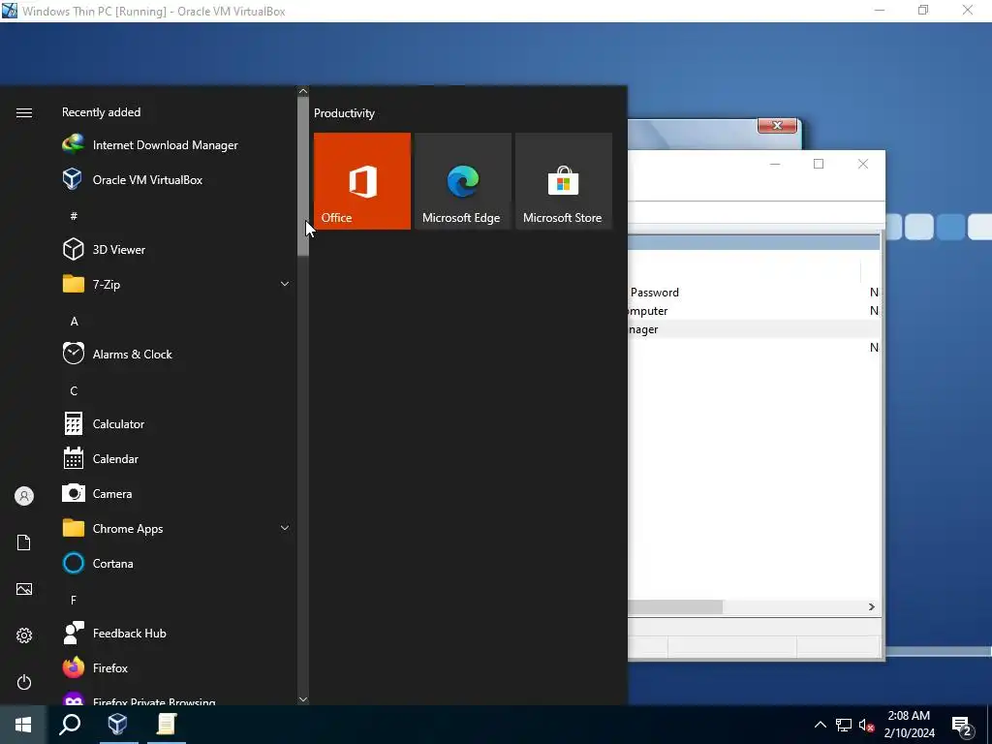Click the app list scrollbar thumb
The height and width of the screenshot is (744, 992).
(303, 176)
